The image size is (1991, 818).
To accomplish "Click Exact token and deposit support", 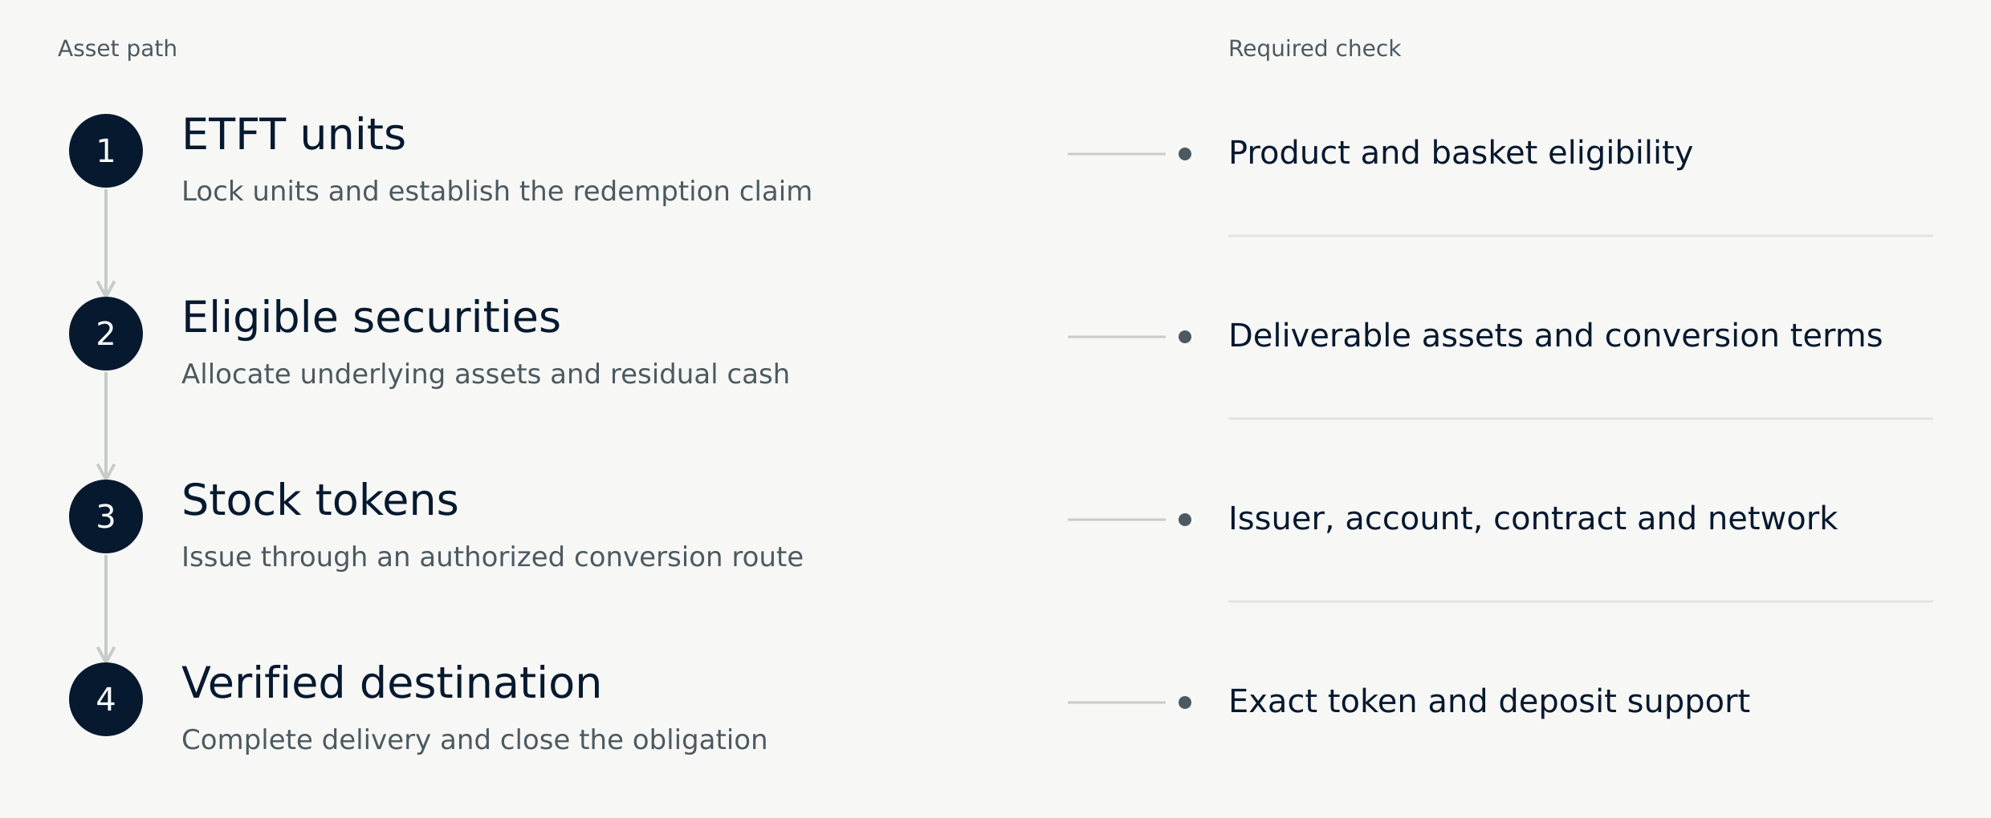I will pos(1489,702).
